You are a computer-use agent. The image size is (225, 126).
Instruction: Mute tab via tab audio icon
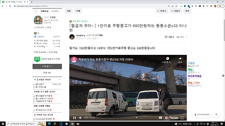pyautogui.click(x=25, y=2)
